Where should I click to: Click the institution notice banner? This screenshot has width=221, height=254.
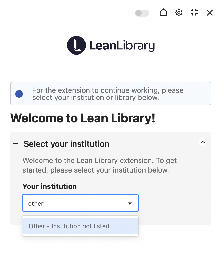(x=110, y=94)
